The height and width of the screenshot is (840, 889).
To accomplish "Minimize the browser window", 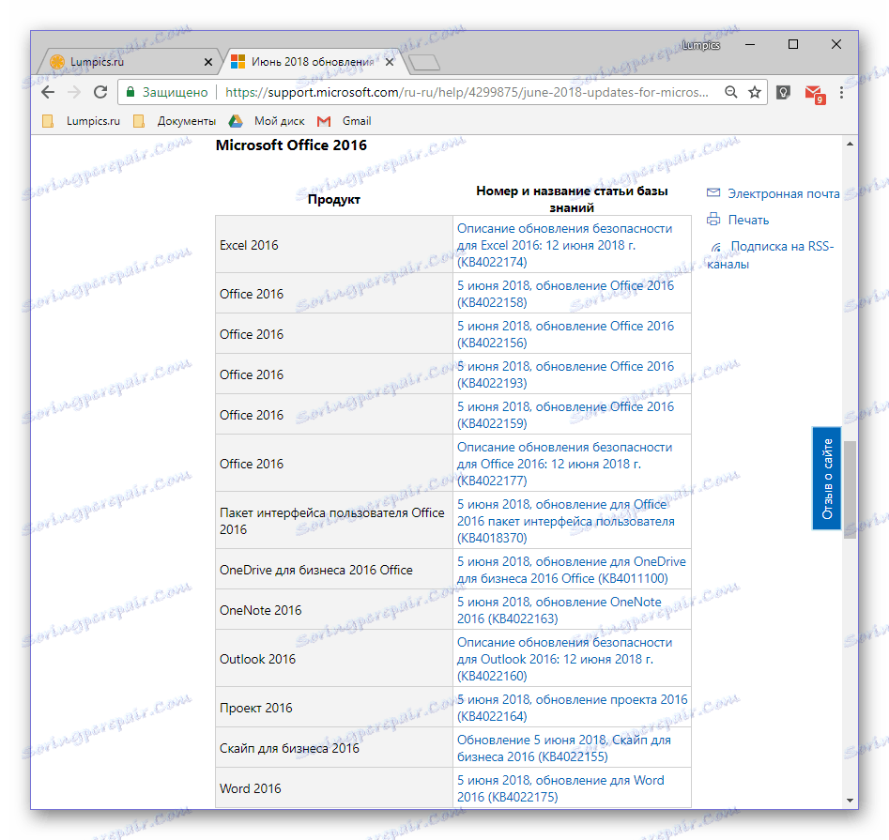I will 749,44.
